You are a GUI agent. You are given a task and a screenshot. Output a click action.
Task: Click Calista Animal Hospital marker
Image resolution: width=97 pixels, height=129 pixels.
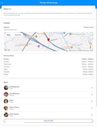click(70, 34)
